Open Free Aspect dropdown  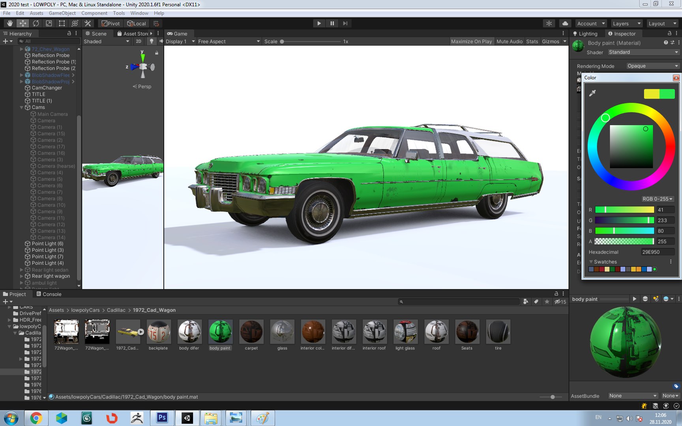(229, 41)
